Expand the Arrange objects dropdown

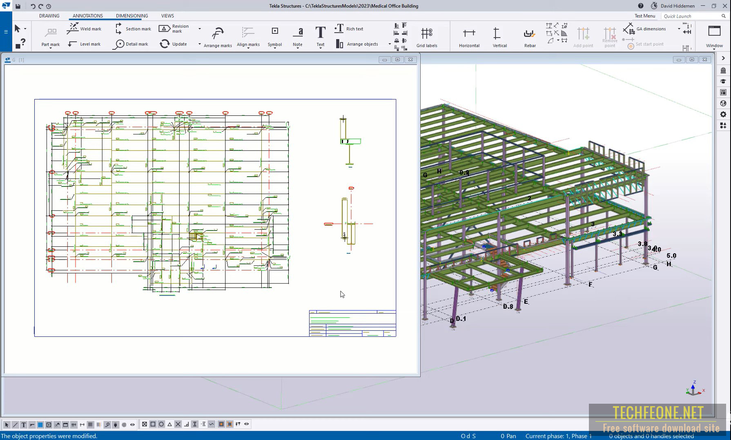(389, 44)
